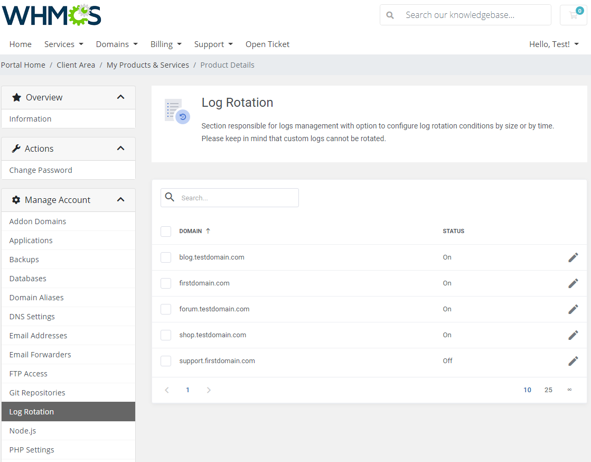Open Change Password in Actions panel

point(68,170)
